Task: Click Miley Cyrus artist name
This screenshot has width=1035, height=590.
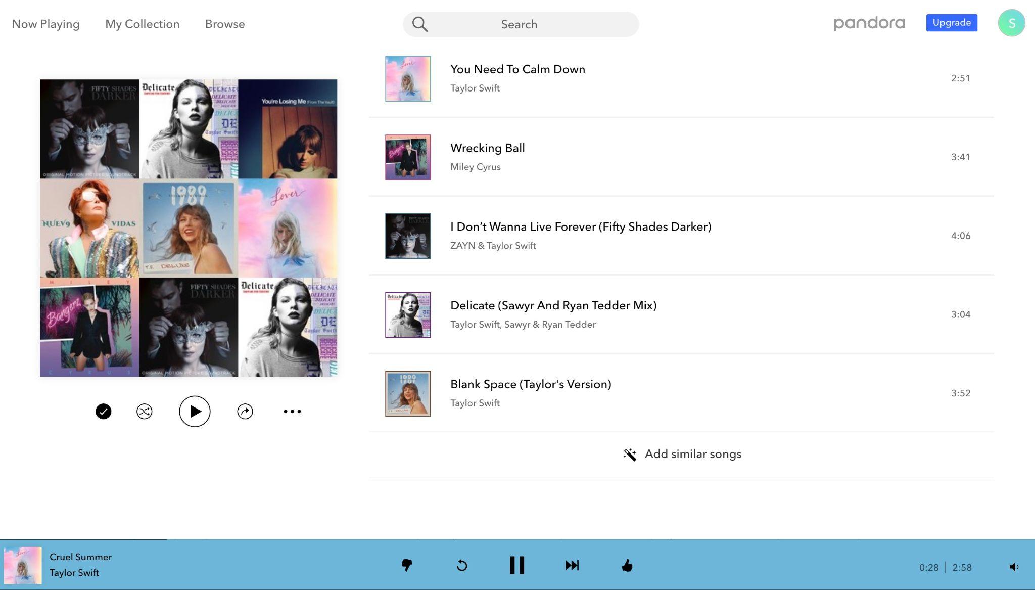Action: (476, 167)
